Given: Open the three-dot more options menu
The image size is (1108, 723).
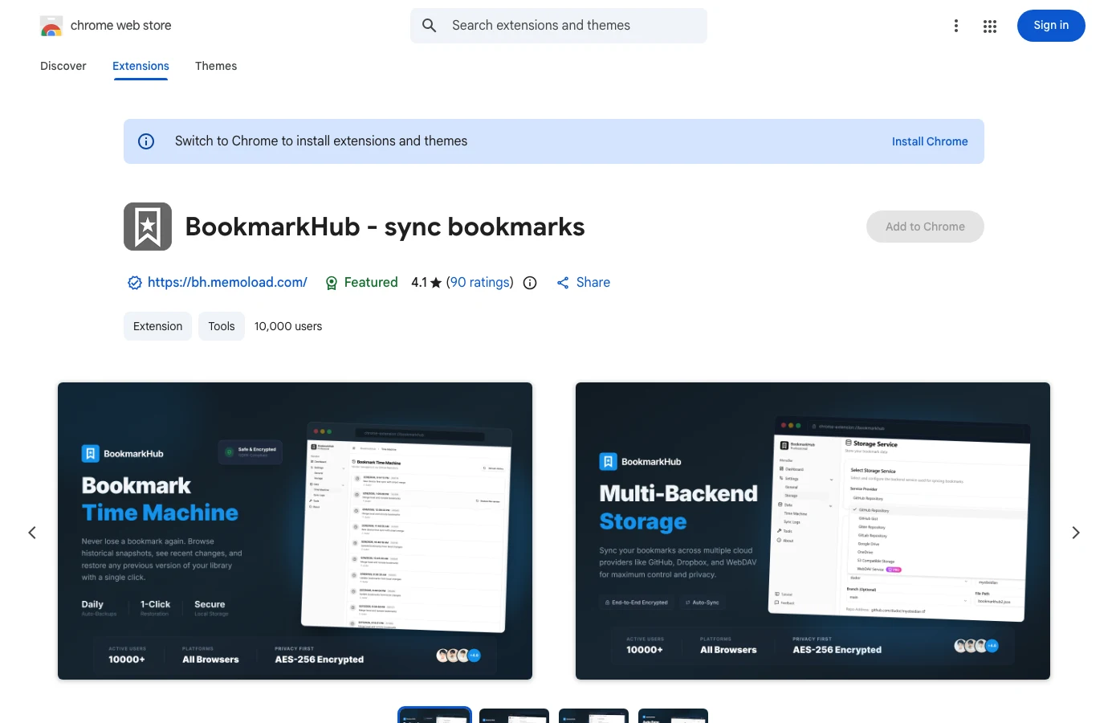Looking at the screenshot, I should point(956,26).
